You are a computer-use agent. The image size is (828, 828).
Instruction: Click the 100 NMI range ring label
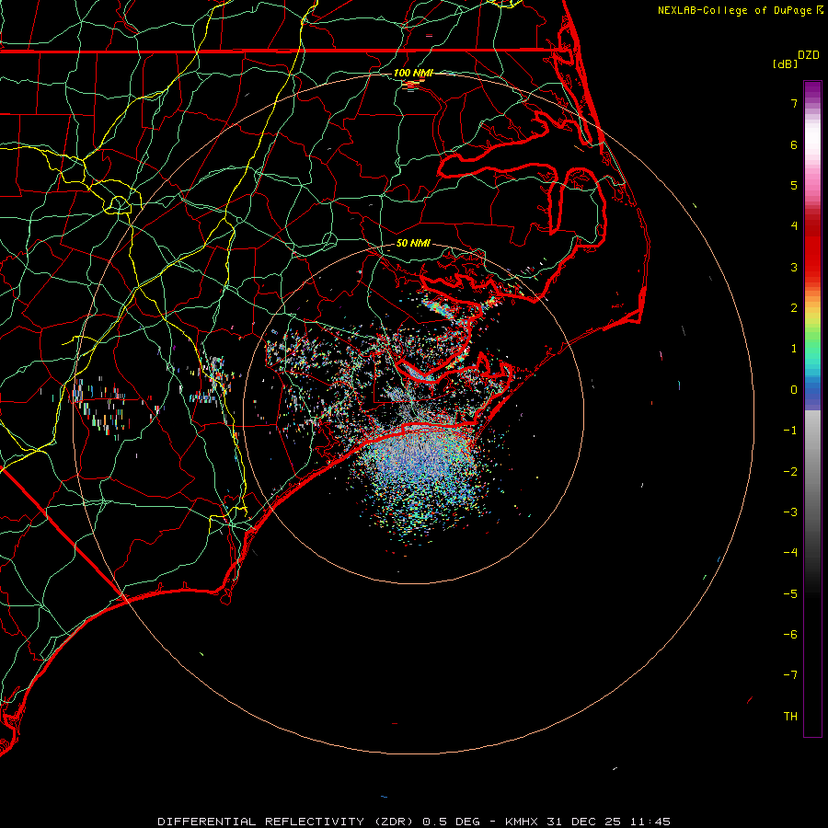coord(413,73)
